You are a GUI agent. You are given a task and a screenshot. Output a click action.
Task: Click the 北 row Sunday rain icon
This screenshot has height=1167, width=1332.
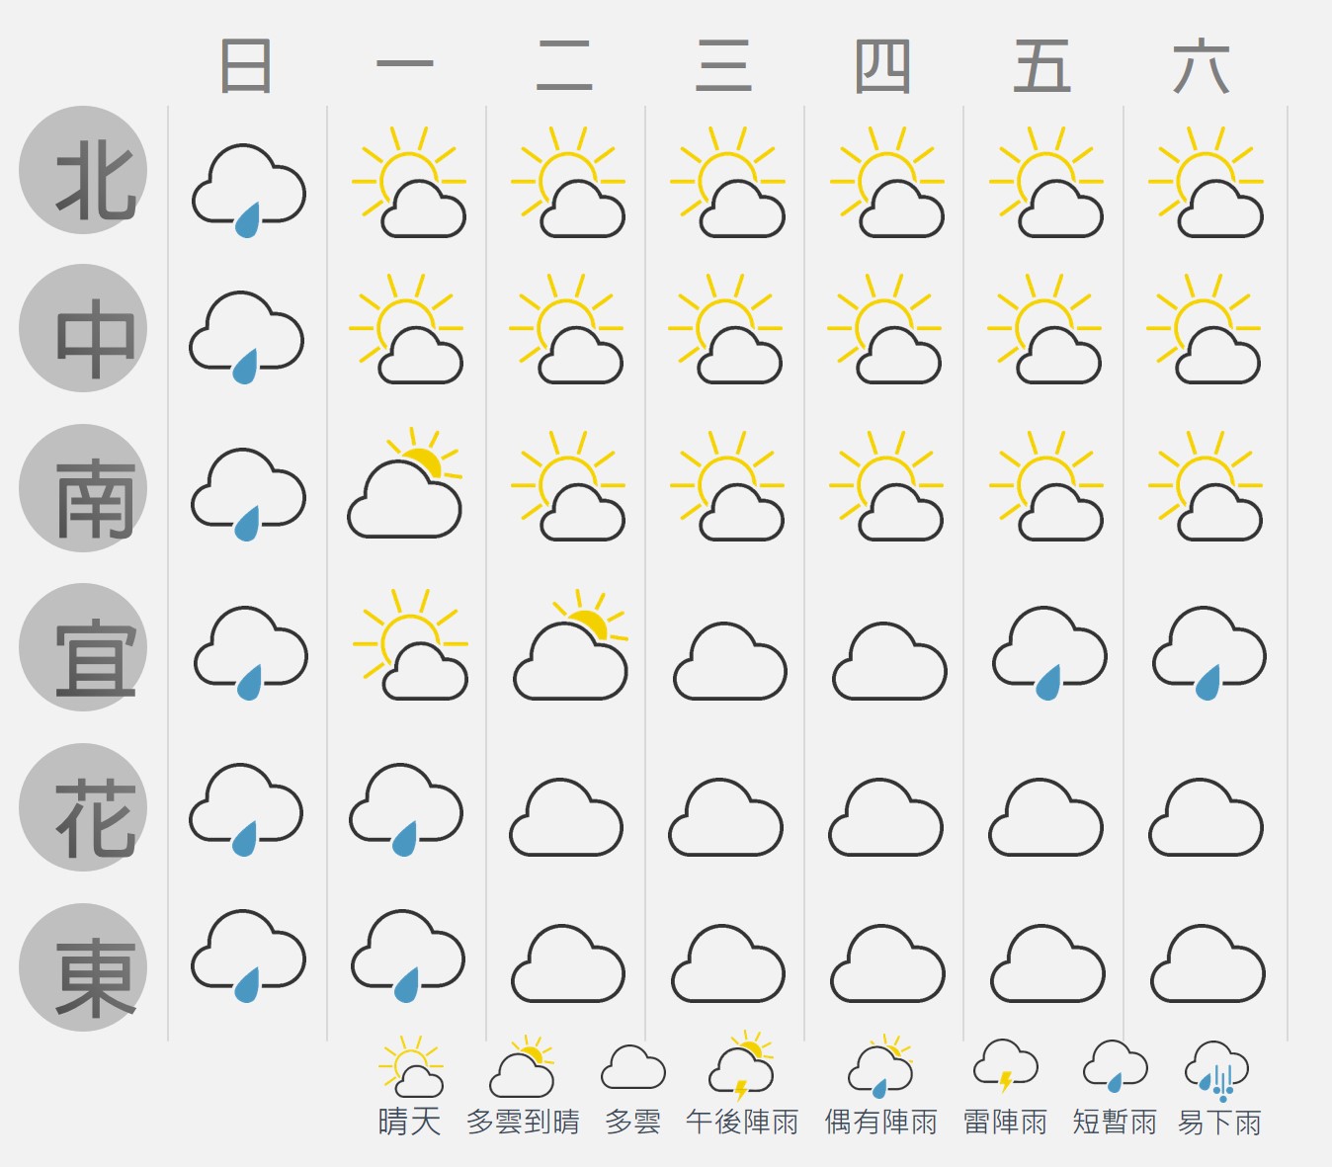(249, 191)
